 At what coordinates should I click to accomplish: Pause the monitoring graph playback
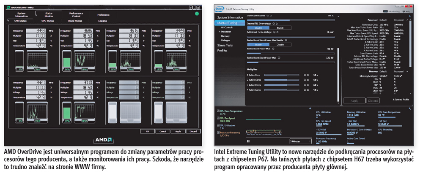click(x=249, y=141)
